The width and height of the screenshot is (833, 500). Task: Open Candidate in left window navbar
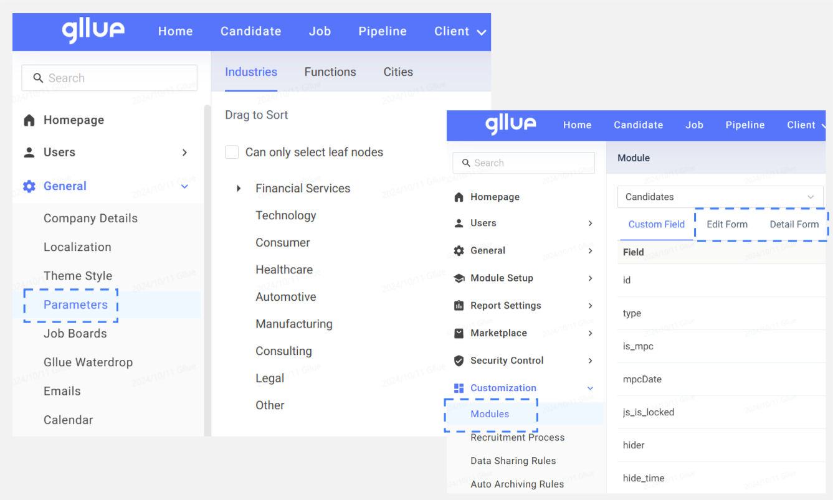(x=250, y=31)
